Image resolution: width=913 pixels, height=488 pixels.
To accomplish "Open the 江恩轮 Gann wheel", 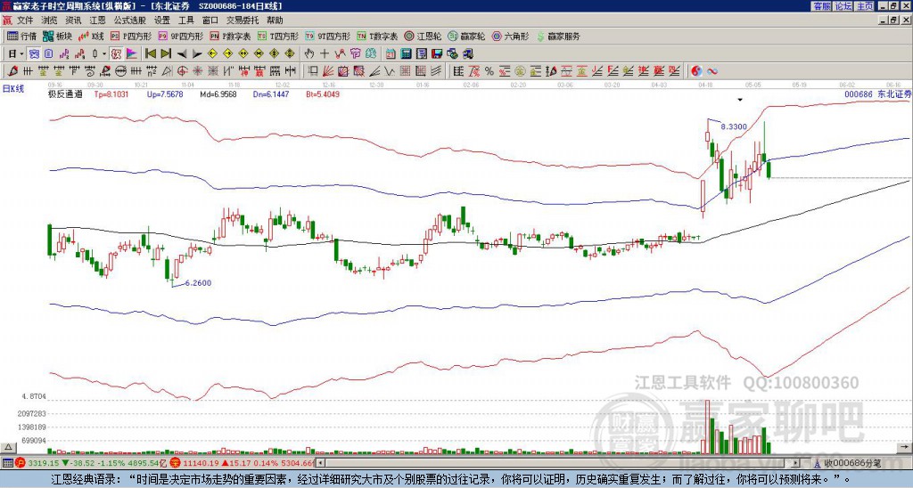I will [x=423, y=36].
